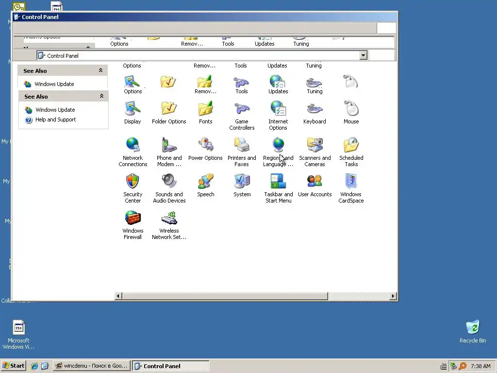Image resolution: width=497 pixels, height=373 pixels.
Task: Open the Game Controllers icon
Action: (x=242, y=108)
